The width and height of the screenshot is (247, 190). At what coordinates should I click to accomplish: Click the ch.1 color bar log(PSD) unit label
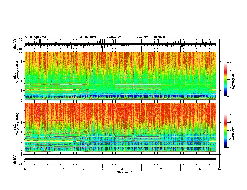point(234,81)
